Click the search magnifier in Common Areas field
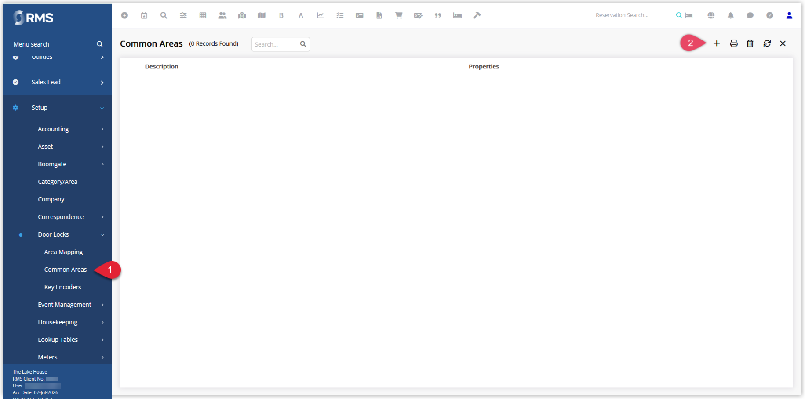The width and height of the screenshot is (805, 399). pyautogui.click(x=303, y=44)
